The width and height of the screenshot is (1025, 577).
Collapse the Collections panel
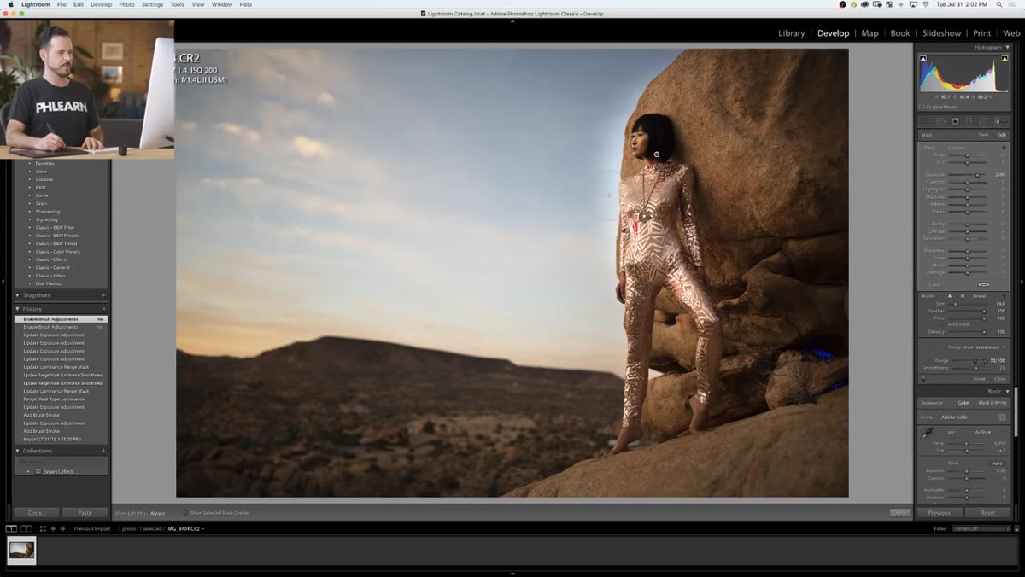pos(18,451)
